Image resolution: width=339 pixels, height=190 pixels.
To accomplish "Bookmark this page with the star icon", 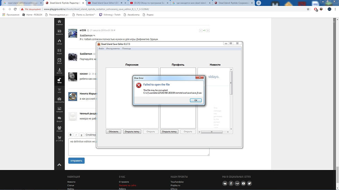I will coord(308,9).
